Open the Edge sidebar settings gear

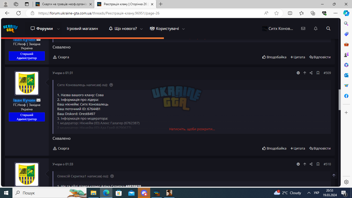coord(346,182)
